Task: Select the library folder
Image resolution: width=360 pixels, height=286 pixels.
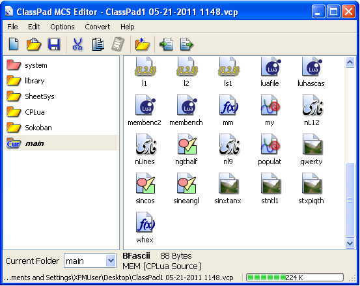Action: [x=61, y=81]
